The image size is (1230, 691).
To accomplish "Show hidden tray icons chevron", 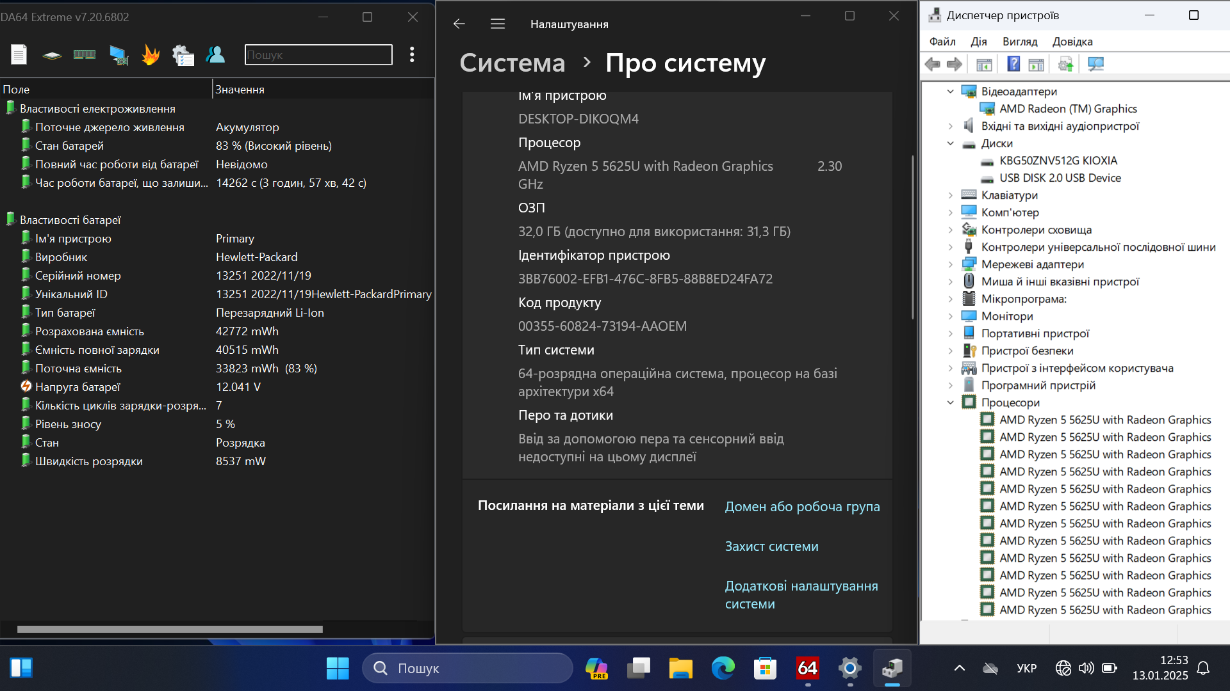I will [x=959, y=669].
